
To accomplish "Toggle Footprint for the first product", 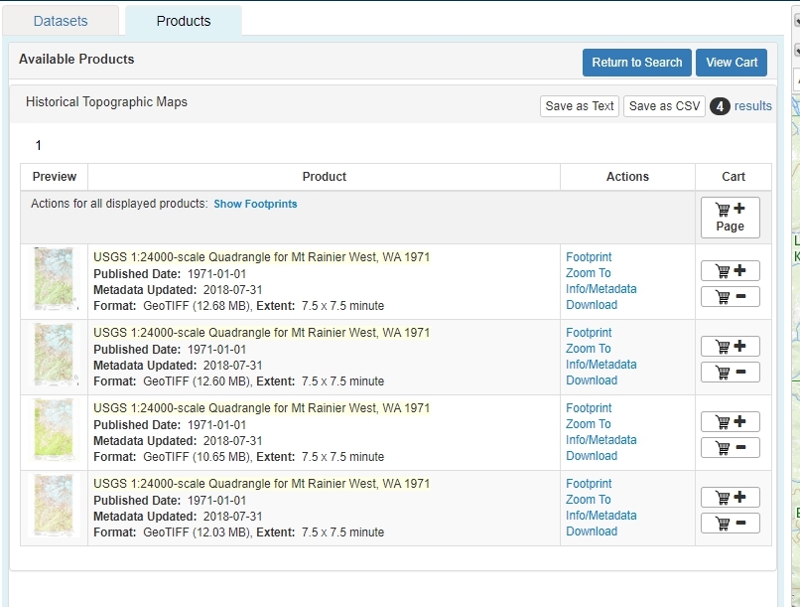I will point(588,256).
